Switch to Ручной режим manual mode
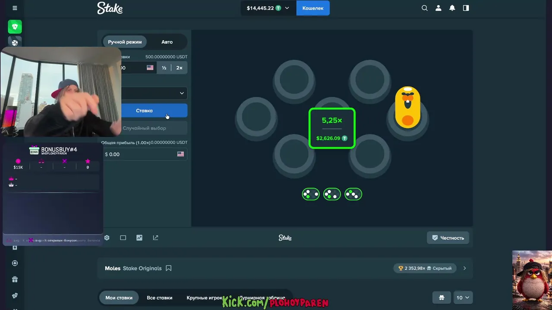The height and width of the screenshot is (310, 552). tap(125, 42)
